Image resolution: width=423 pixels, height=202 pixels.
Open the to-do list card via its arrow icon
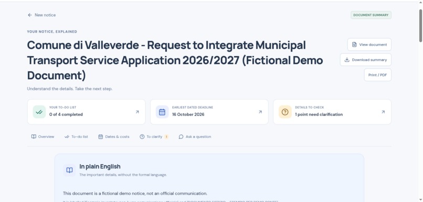coord(138,112)
